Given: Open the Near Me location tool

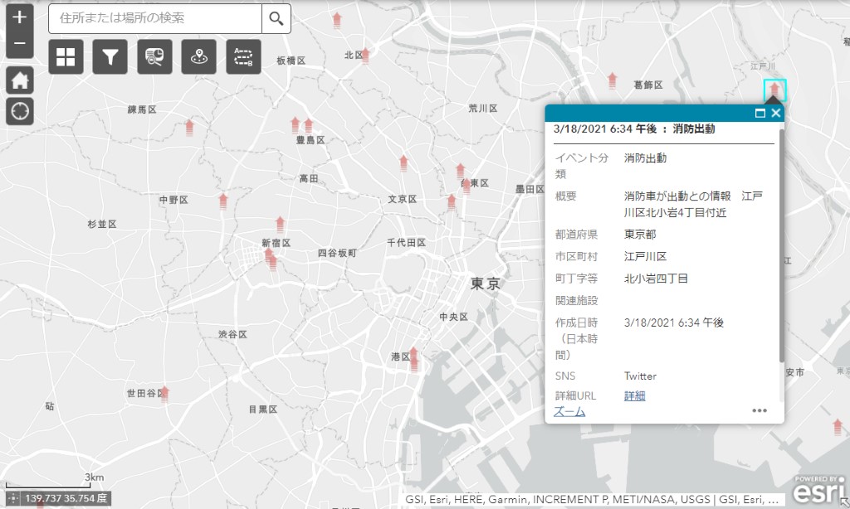Looking at the screenshot, I should click(198, 57).
